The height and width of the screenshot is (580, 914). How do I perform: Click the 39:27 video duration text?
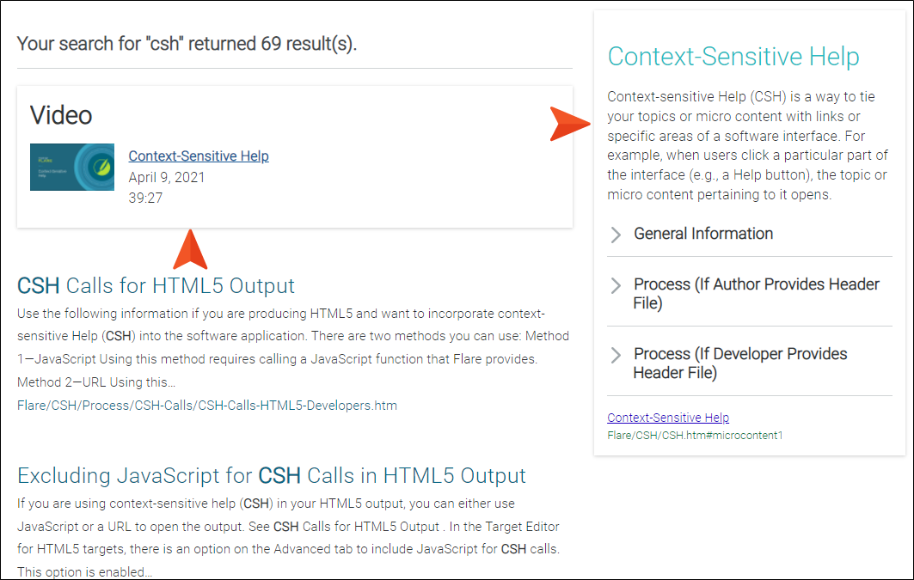click(x=145, y=198)
